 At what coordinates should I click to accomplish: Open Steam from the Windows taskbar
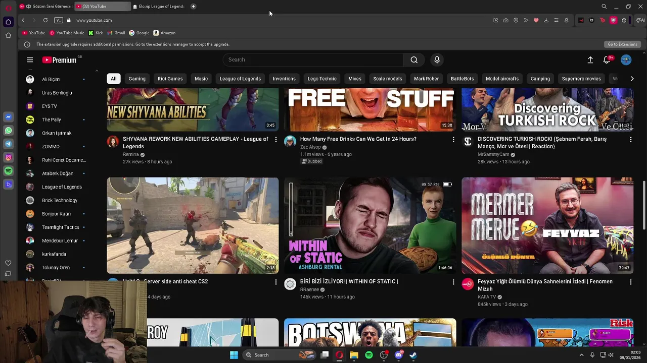[x=413, y=355]
